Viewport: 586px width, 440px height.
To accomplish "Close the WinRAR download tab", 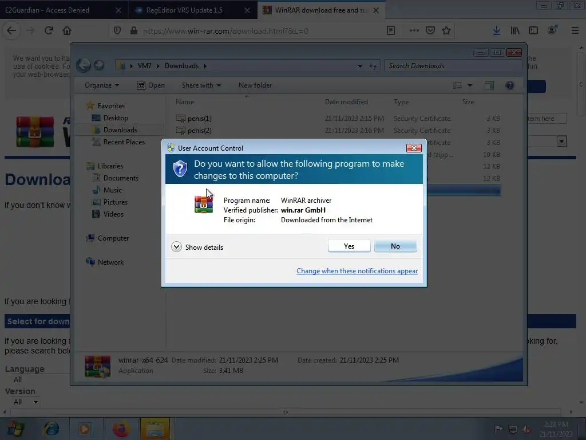I will (x=376, y=10).
